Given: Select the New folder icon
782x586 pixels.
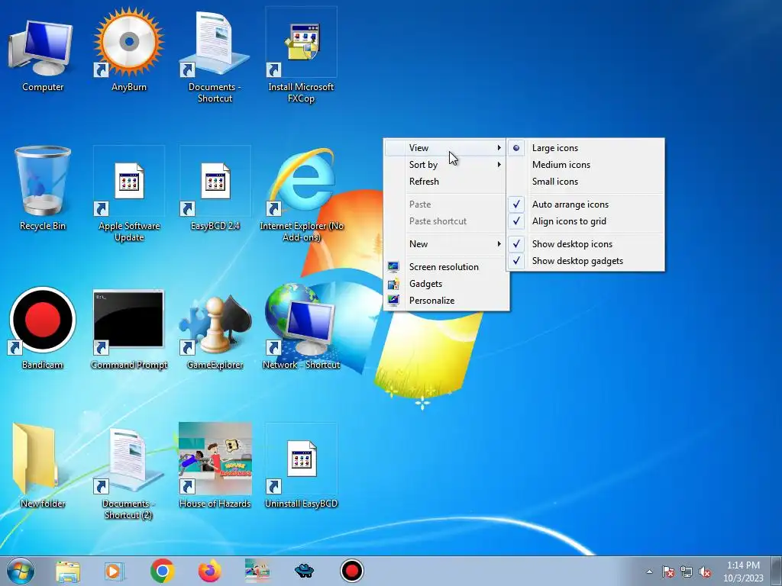Looking at the screenshot, I should tap(43, 465).
